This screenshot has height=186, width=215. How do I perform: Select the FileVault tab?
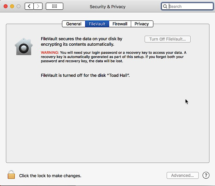pos(97,24)
